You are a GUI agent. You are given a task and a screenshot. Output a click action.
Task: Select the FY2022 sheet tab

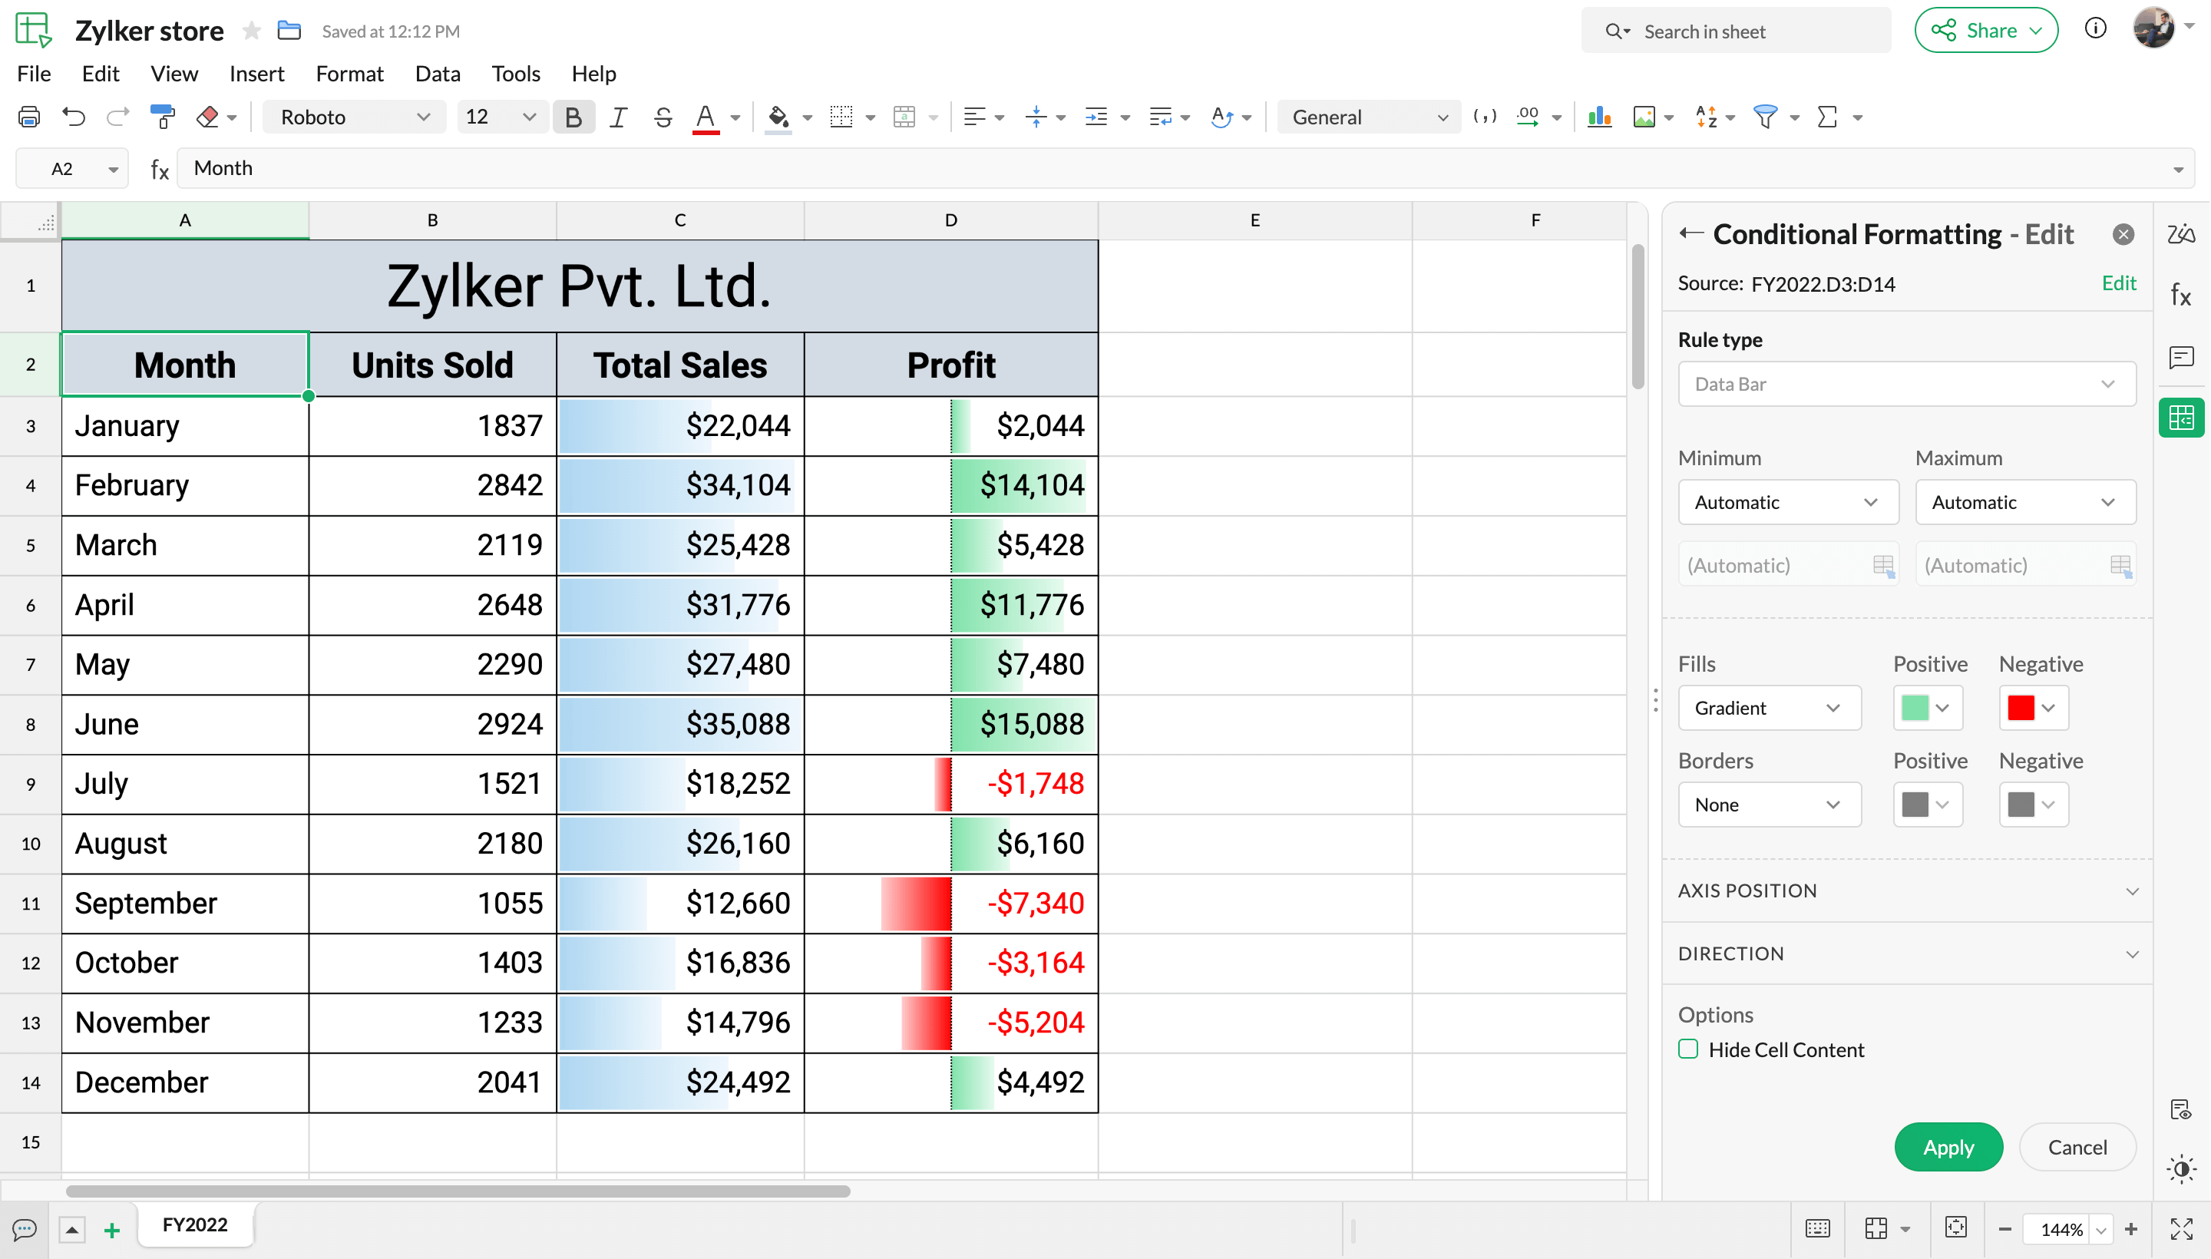(194, 1224)
